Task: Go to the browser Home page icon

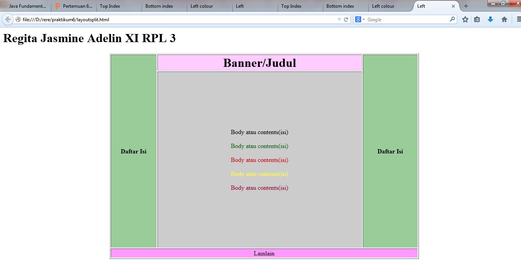Action: (x=504, y=19)
